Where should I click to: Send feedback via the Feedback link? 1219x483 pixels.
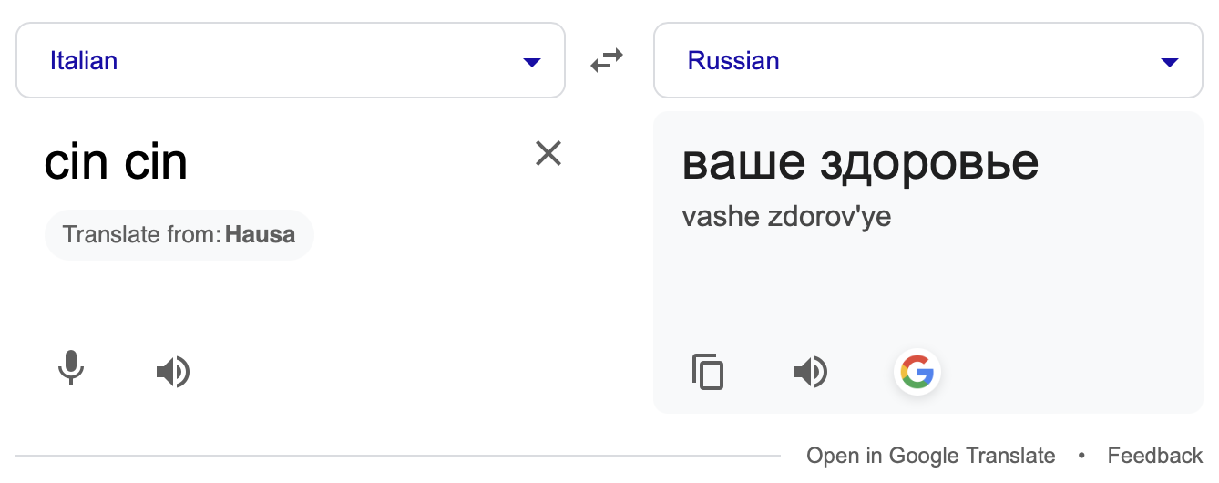coord(1154,456)
